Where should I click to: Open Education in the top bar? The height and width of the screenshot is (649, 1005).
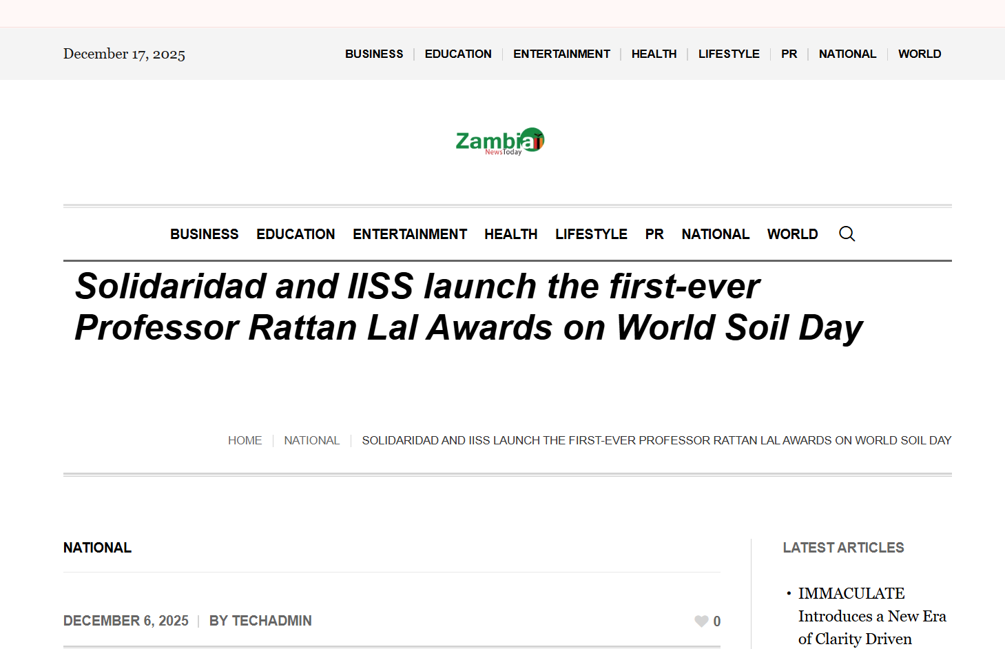[458, 54]
